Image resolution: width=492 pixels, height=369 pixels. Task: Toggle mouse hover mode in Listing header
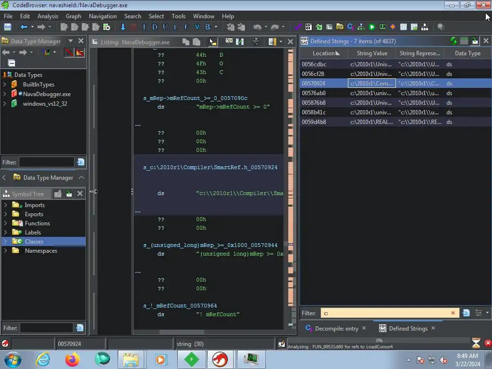pos(213,41)
